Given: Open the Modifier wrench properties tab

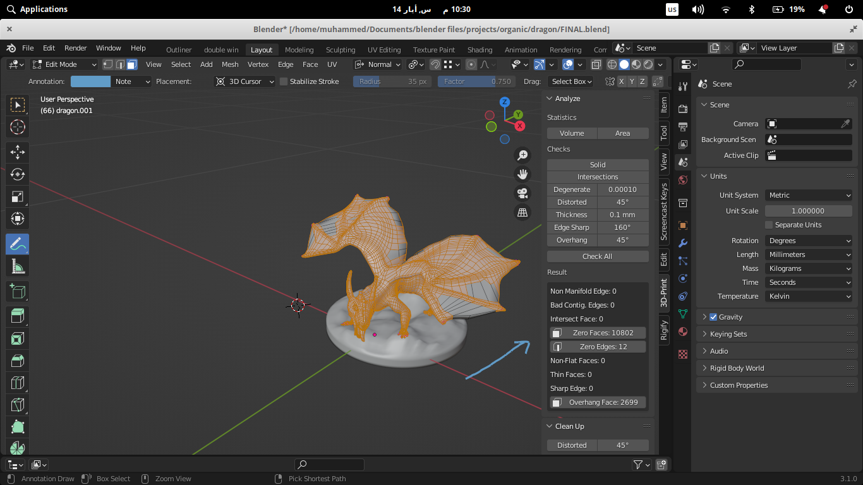Looking at the screenshot, I should tap(682, 243).
